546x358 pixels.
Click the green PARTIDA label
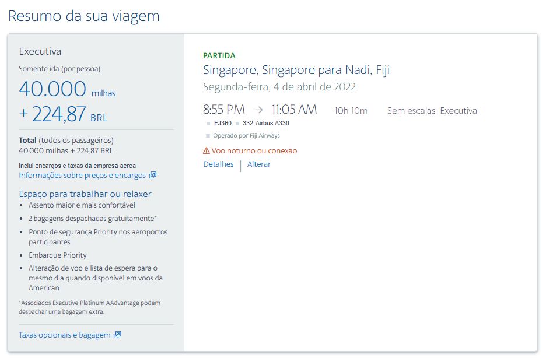[219, 55]
